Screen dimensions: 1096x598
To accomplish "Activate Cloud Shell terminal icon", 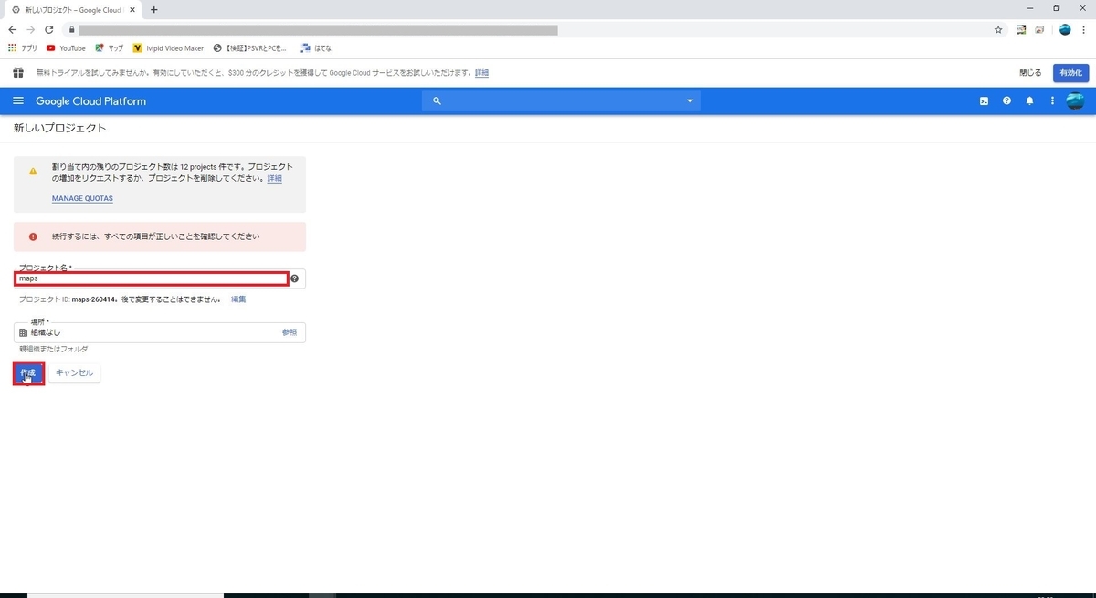I will click(984, 101).
